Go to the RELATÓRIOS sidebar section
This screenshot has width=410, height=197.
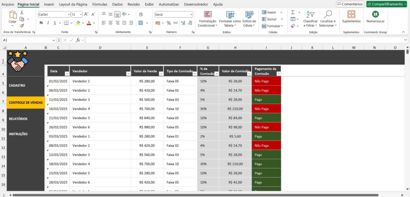(x=18, y=119)
